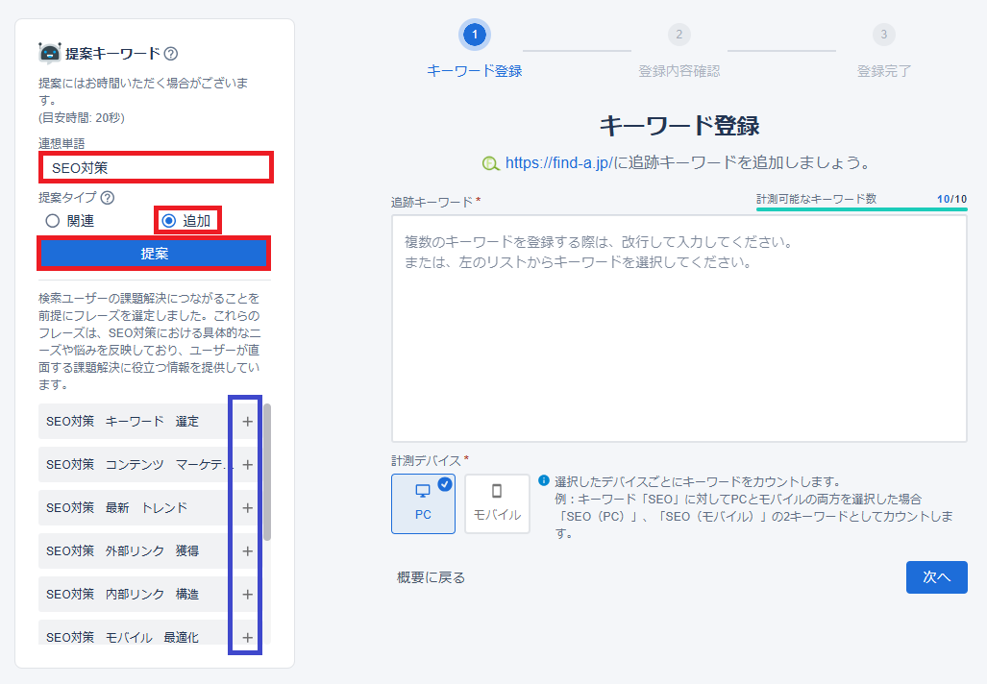Select the 追加 proposal type radio

(169, 221)
